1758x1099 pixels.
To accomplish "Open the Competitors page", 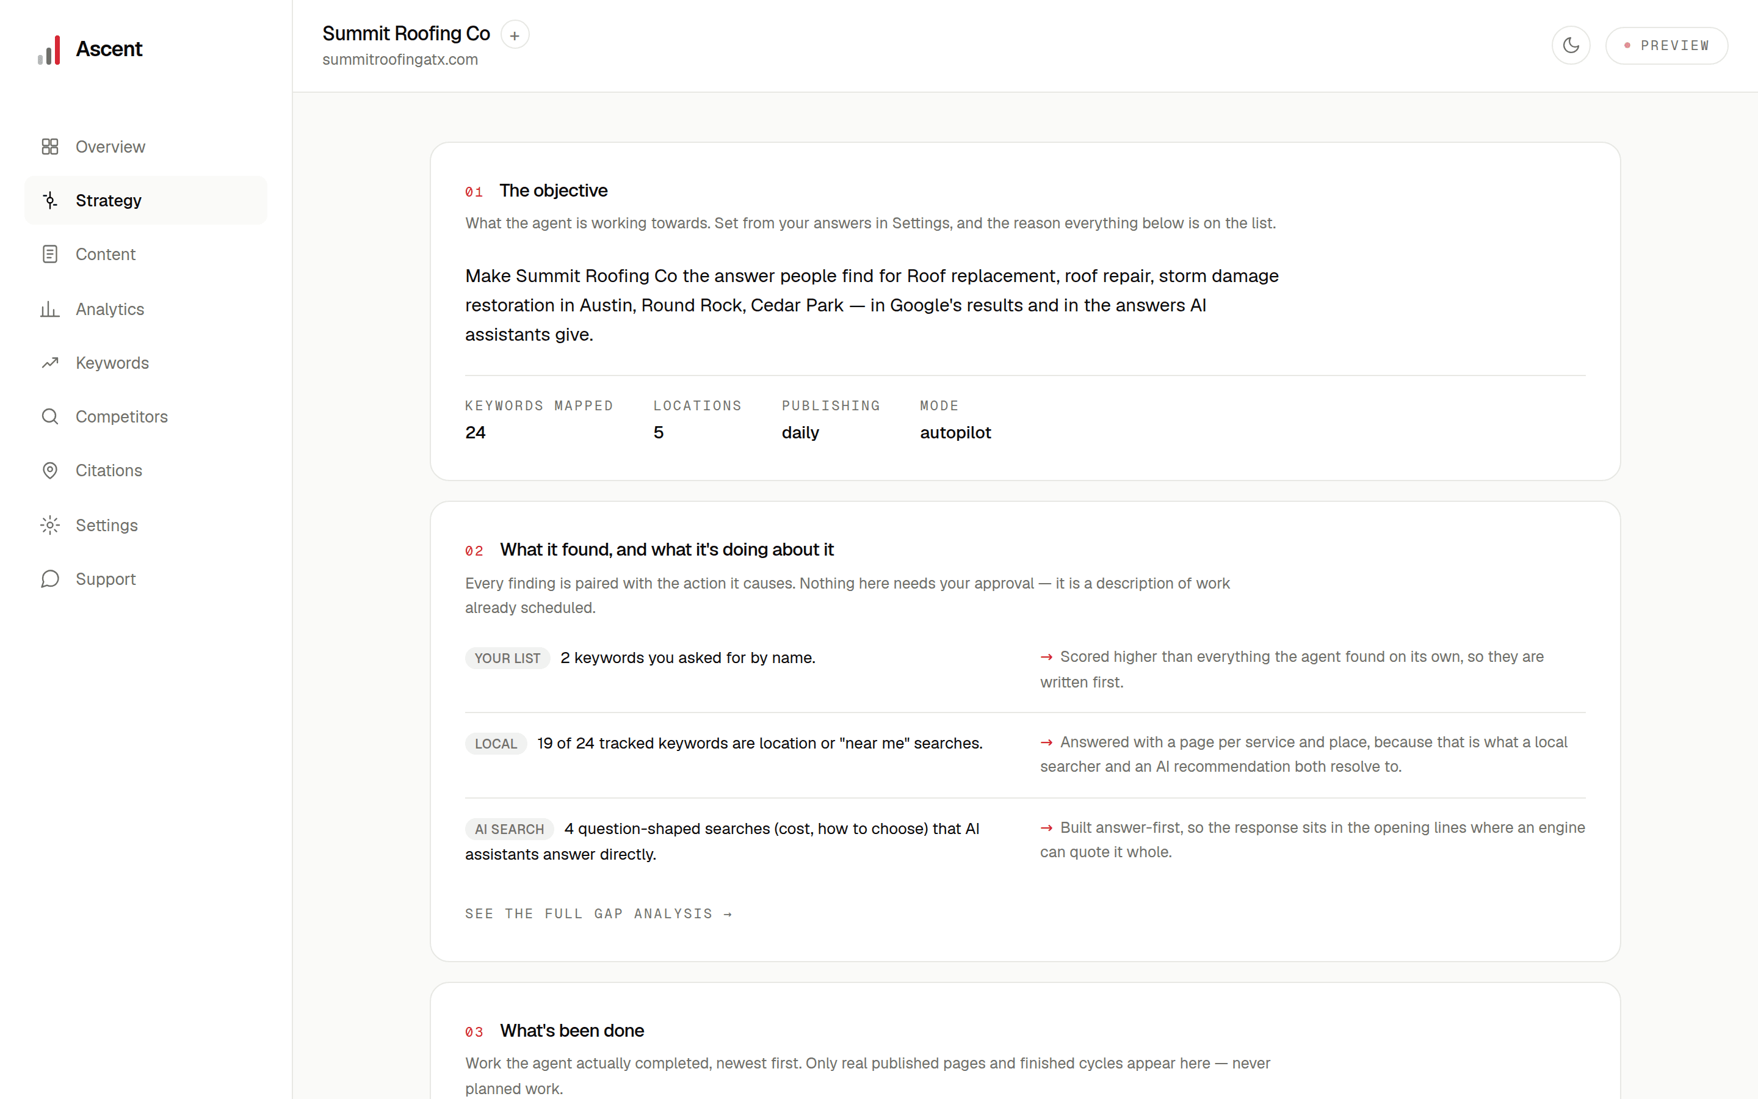I will tap(145, 416).
